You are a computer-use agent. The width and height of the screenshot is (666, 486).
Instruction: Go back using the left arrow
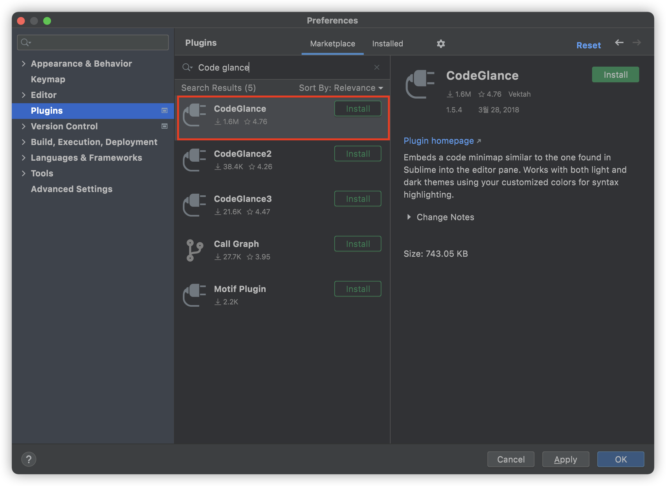[619, 43]
